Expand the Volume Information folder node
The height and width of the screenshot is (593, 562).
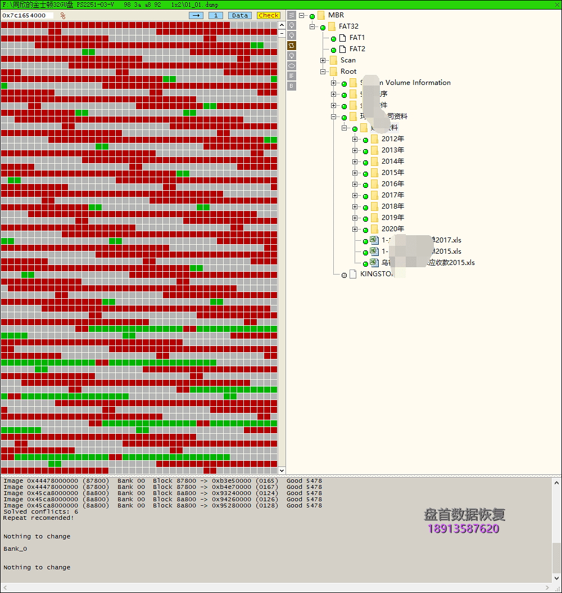coord(333,83)
